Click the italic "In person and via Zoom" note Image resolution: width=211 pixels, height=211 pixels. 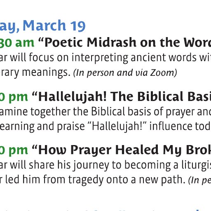125,73
